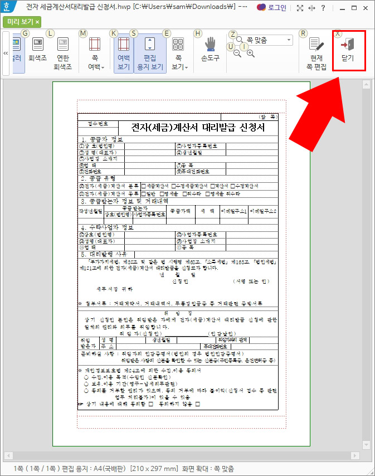The image size is (375, 476).
Task: Click the zoom in magnifier icon
Action: (251, 54)
